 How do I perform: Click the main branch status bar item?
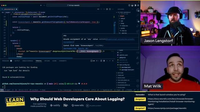point(7,90)
